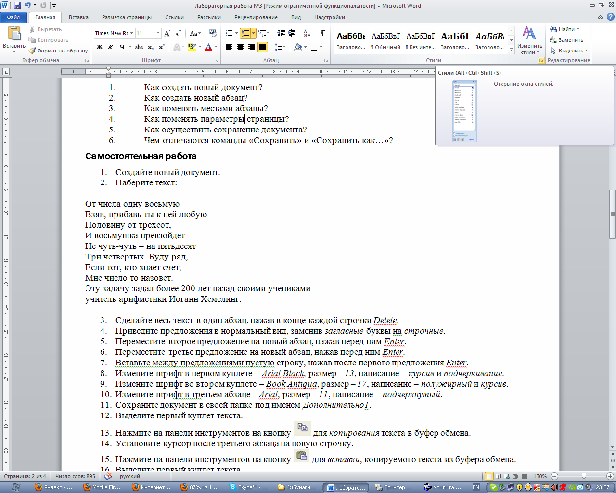
Task: Expand the styles gallery More arrow
Action: (511, 50)
